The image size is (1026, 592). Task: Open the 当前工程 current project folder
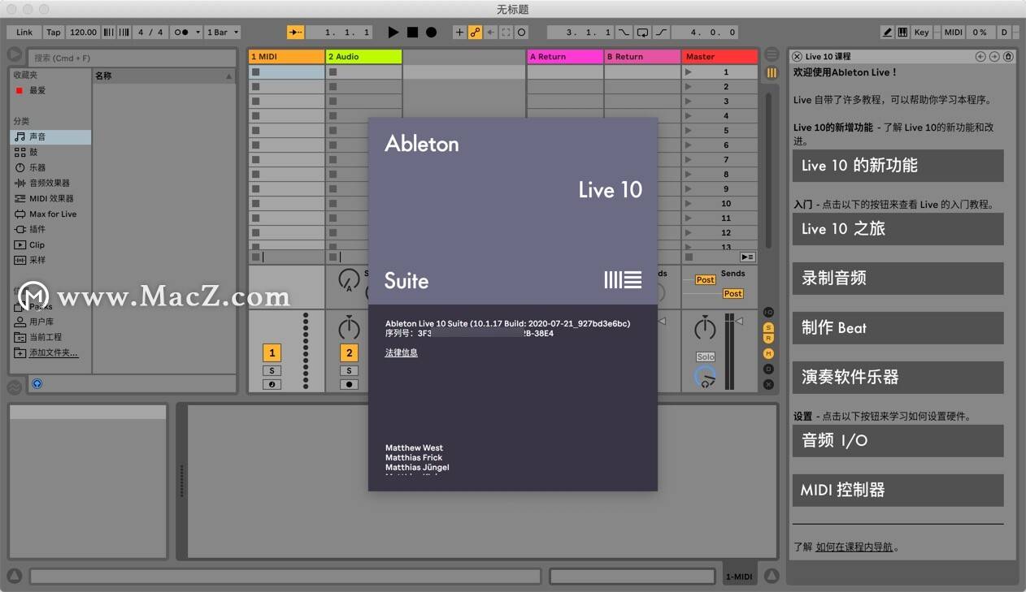[x=50, y=337]
